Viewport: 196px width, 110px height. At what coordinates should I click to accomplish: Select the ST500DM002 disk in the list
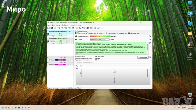pos(60,41)
